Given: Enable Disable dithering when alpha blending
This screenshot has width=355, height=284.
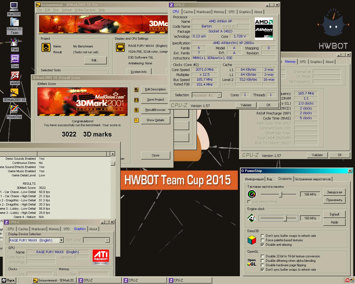Looking at the screenshot, I should click(x=262, y=261).
